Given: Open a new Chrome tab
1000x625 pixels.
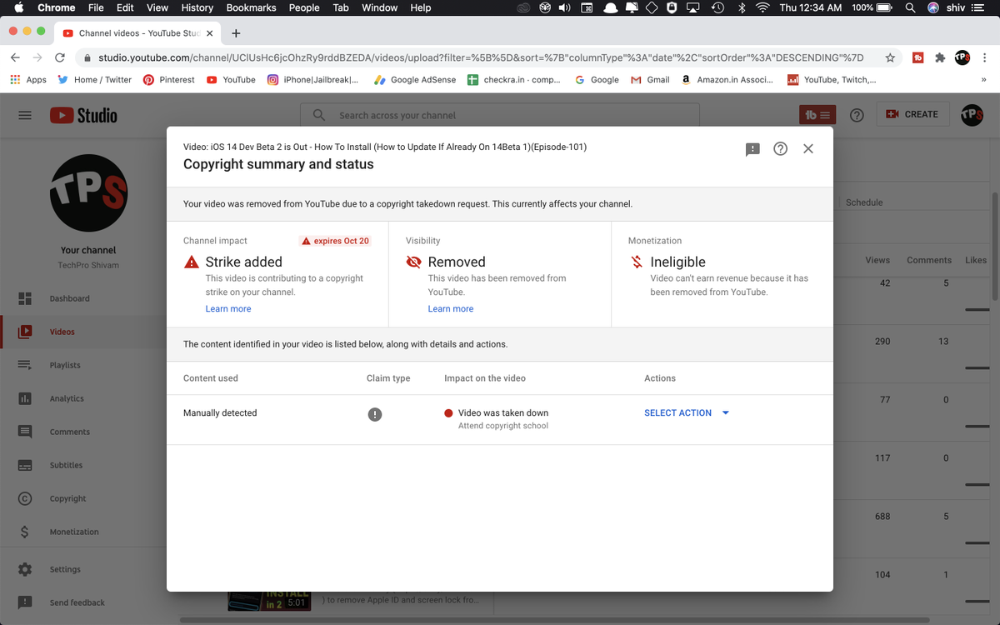Looking at the screenshot, I should 236,33.
